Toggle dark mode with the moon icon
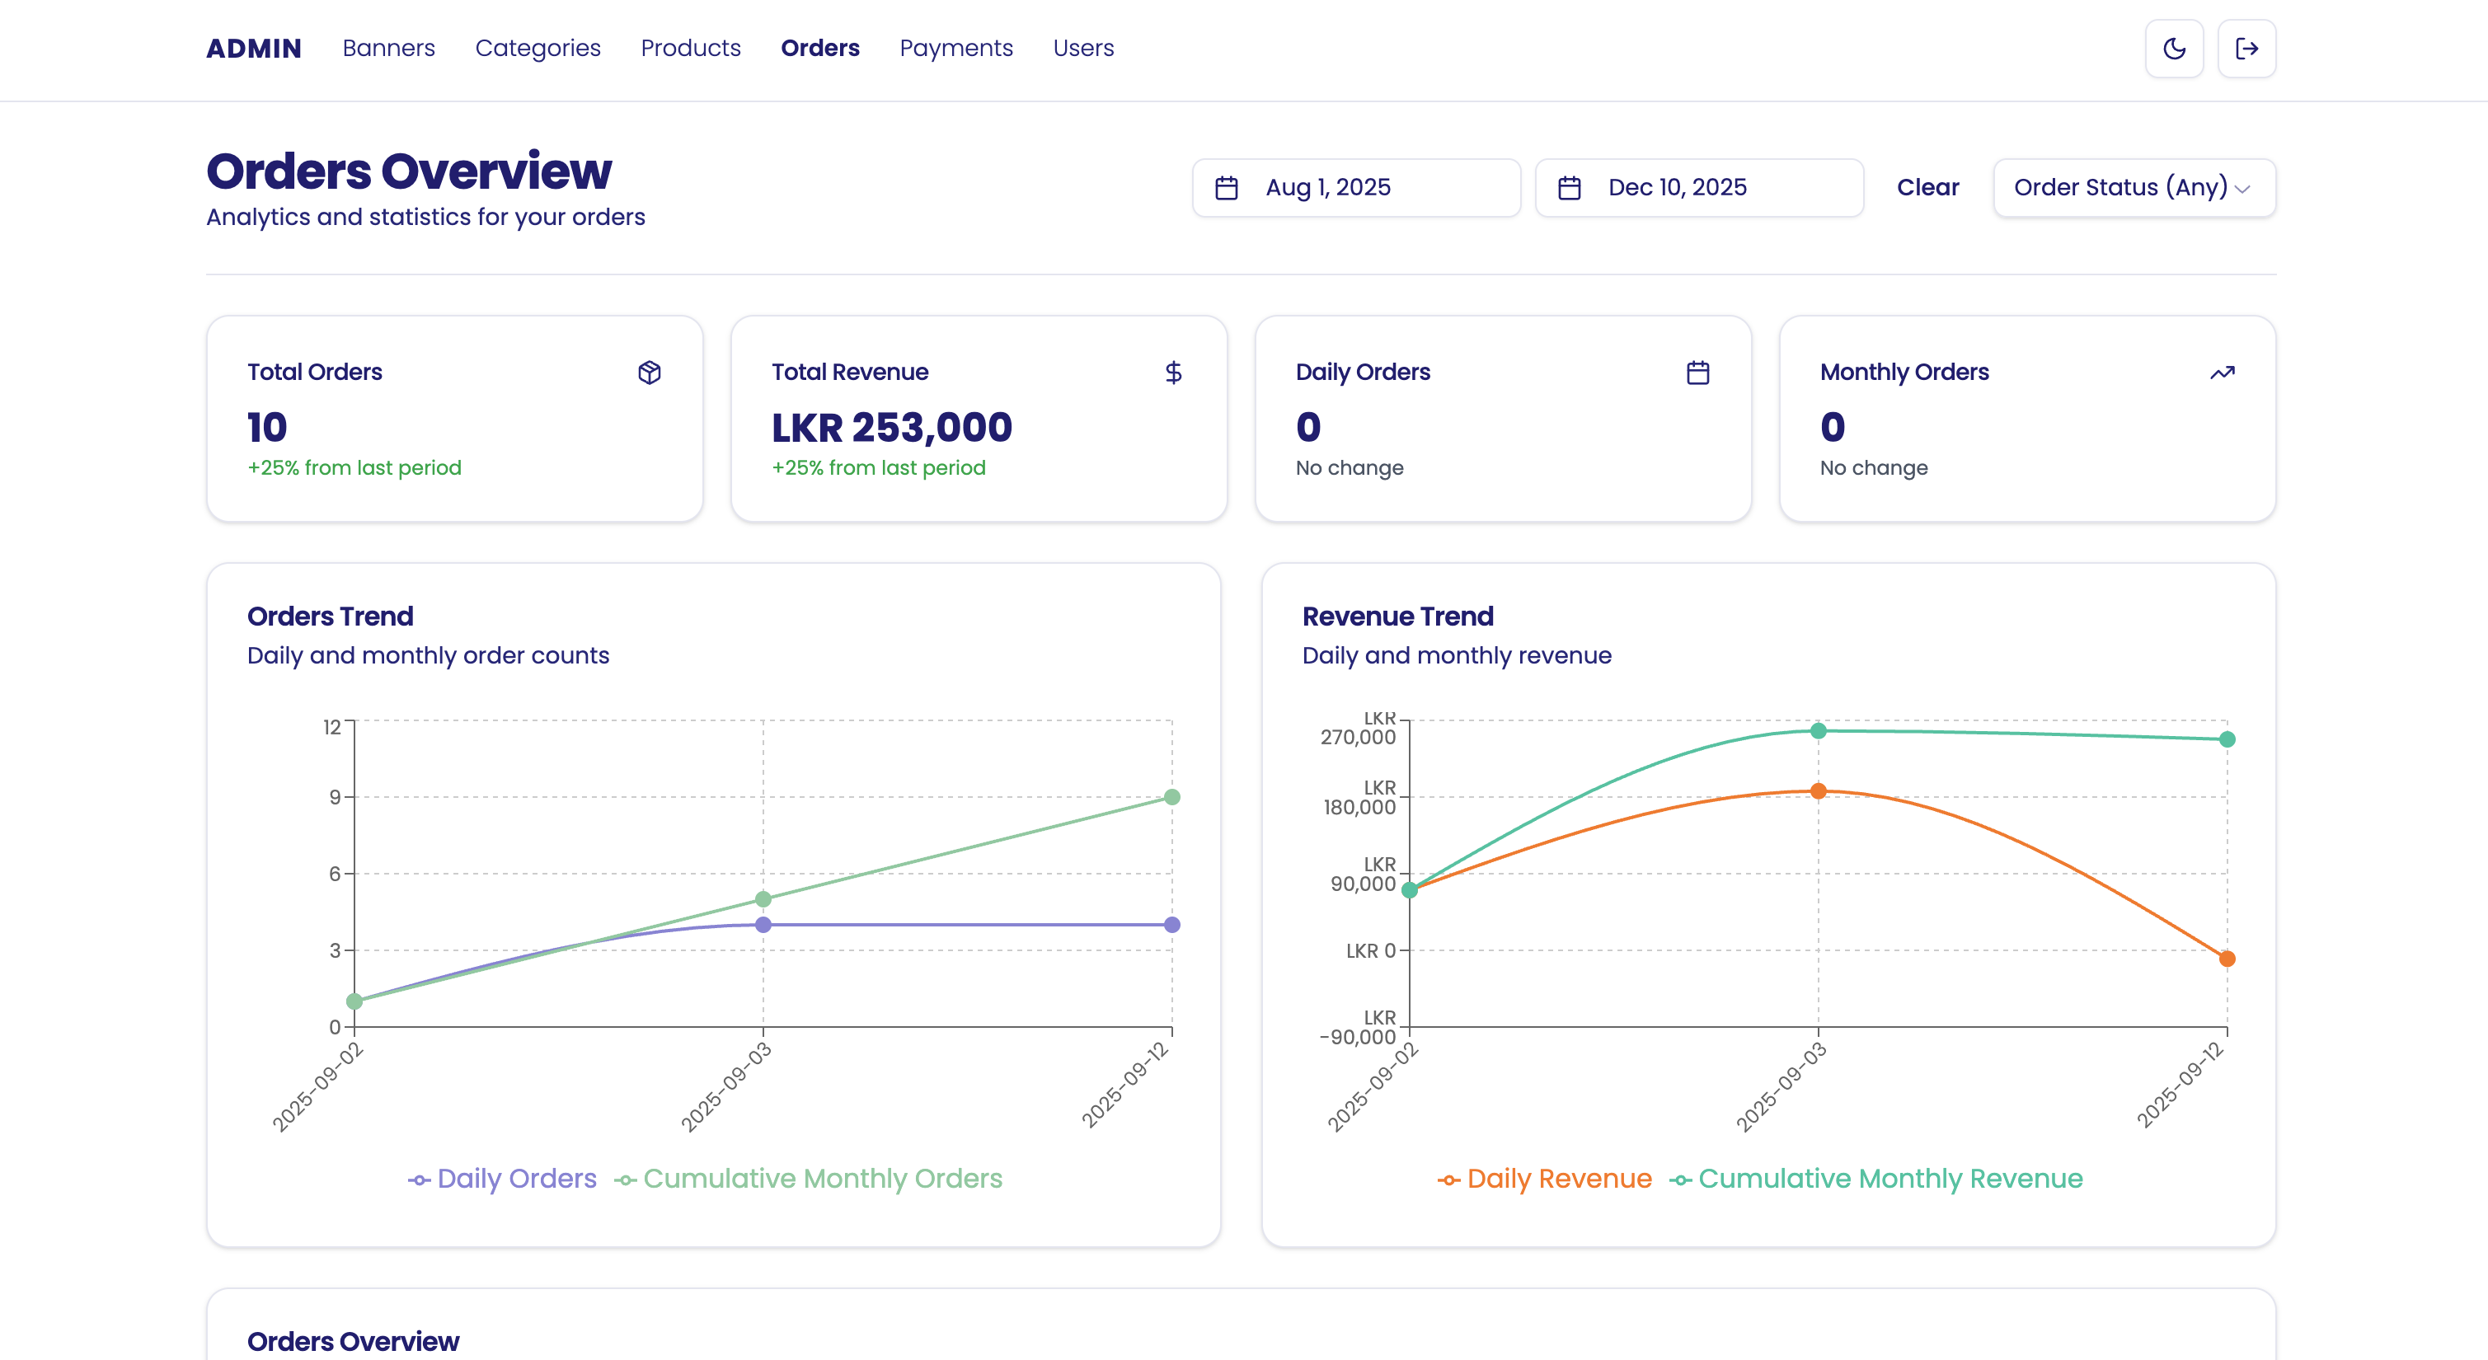Screen dimensions: 2488x1360 pos(2173,49)
